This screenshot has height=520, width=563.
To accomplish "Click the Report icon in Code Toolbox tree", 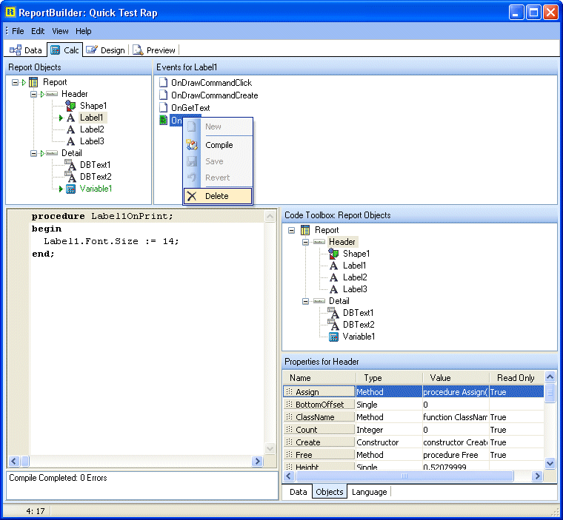I will click(x=305, y=230).
